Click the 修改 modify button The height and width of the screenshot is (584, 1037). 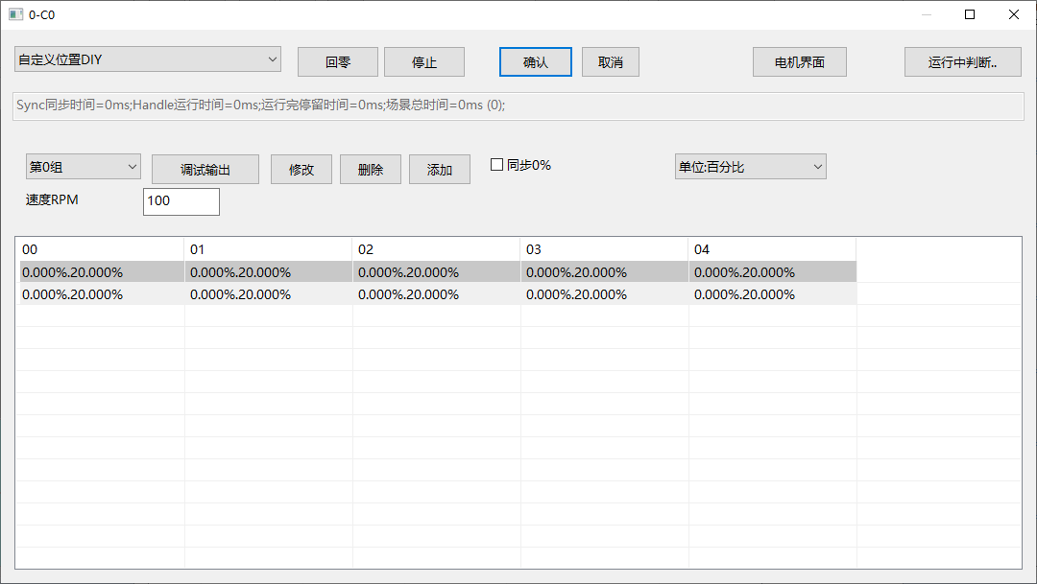301,170
